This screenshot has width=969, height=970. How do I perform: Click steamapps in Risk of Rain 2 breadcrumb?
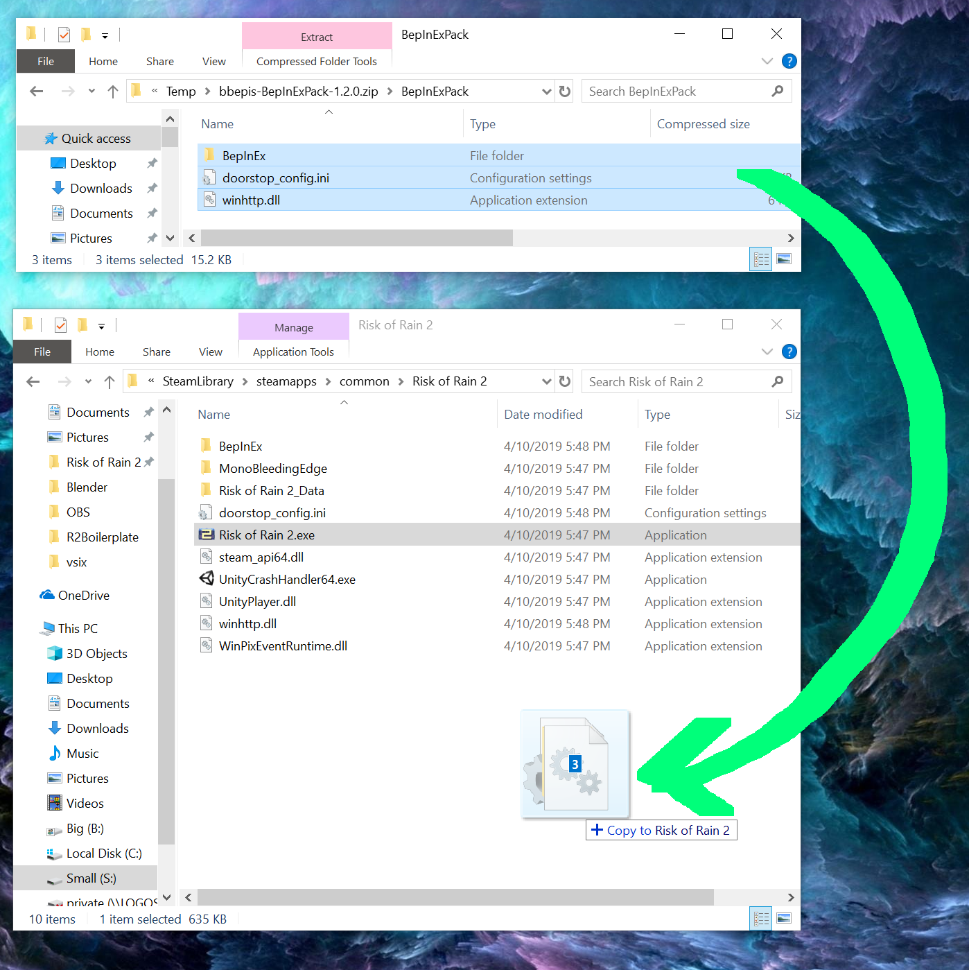coord(286,381)
